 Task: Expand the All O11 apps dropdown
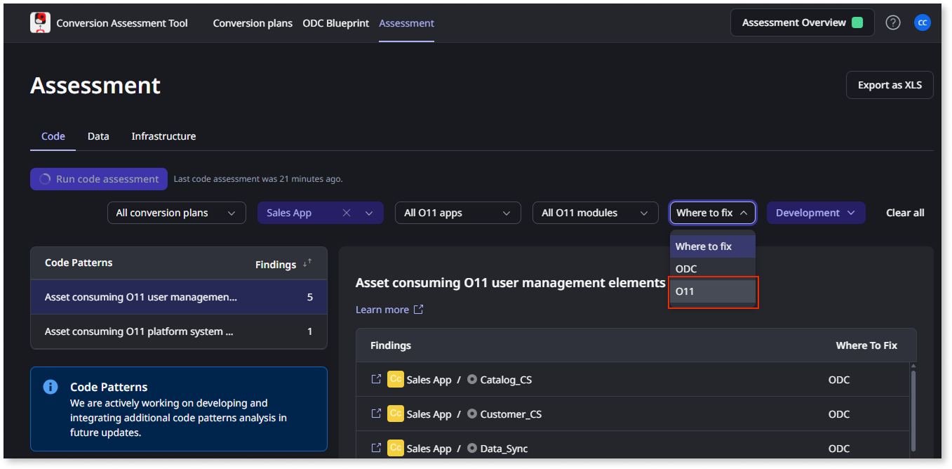click(458, 213)
